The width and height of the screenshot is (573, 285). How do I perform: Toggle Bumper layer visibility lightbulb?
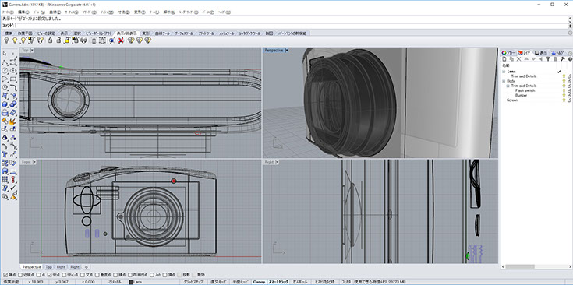(x=564, y=95)
